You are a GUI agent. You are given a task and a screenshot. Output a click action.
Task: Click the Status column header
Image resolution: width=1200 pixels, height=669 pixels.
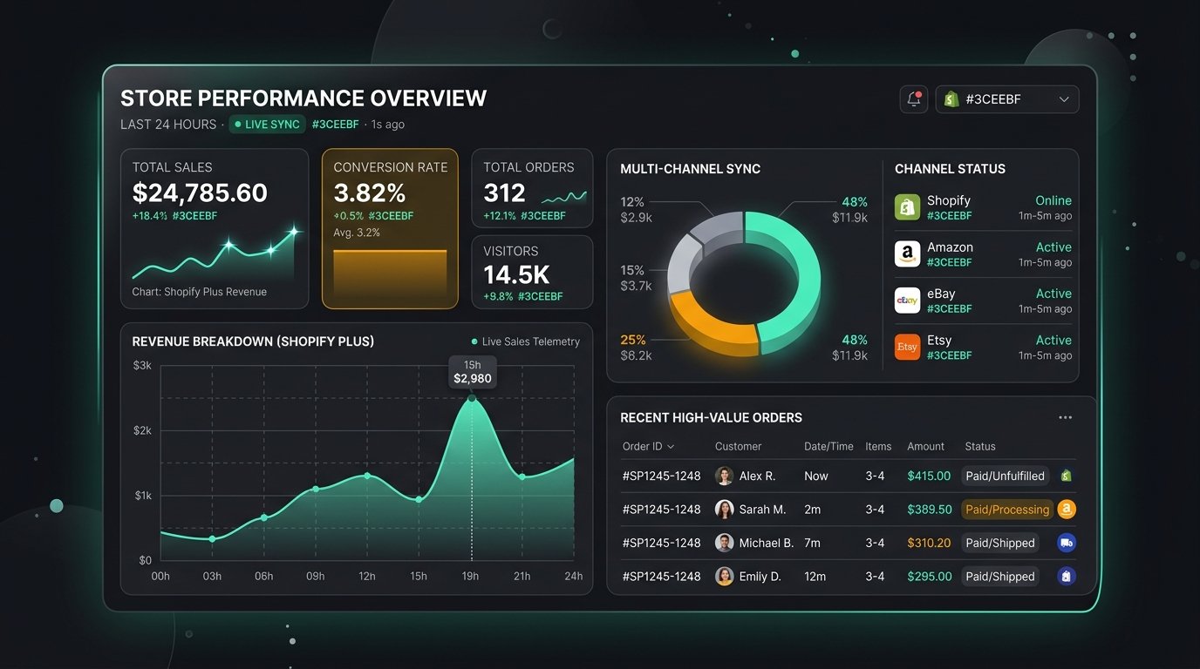click(980, 446)
